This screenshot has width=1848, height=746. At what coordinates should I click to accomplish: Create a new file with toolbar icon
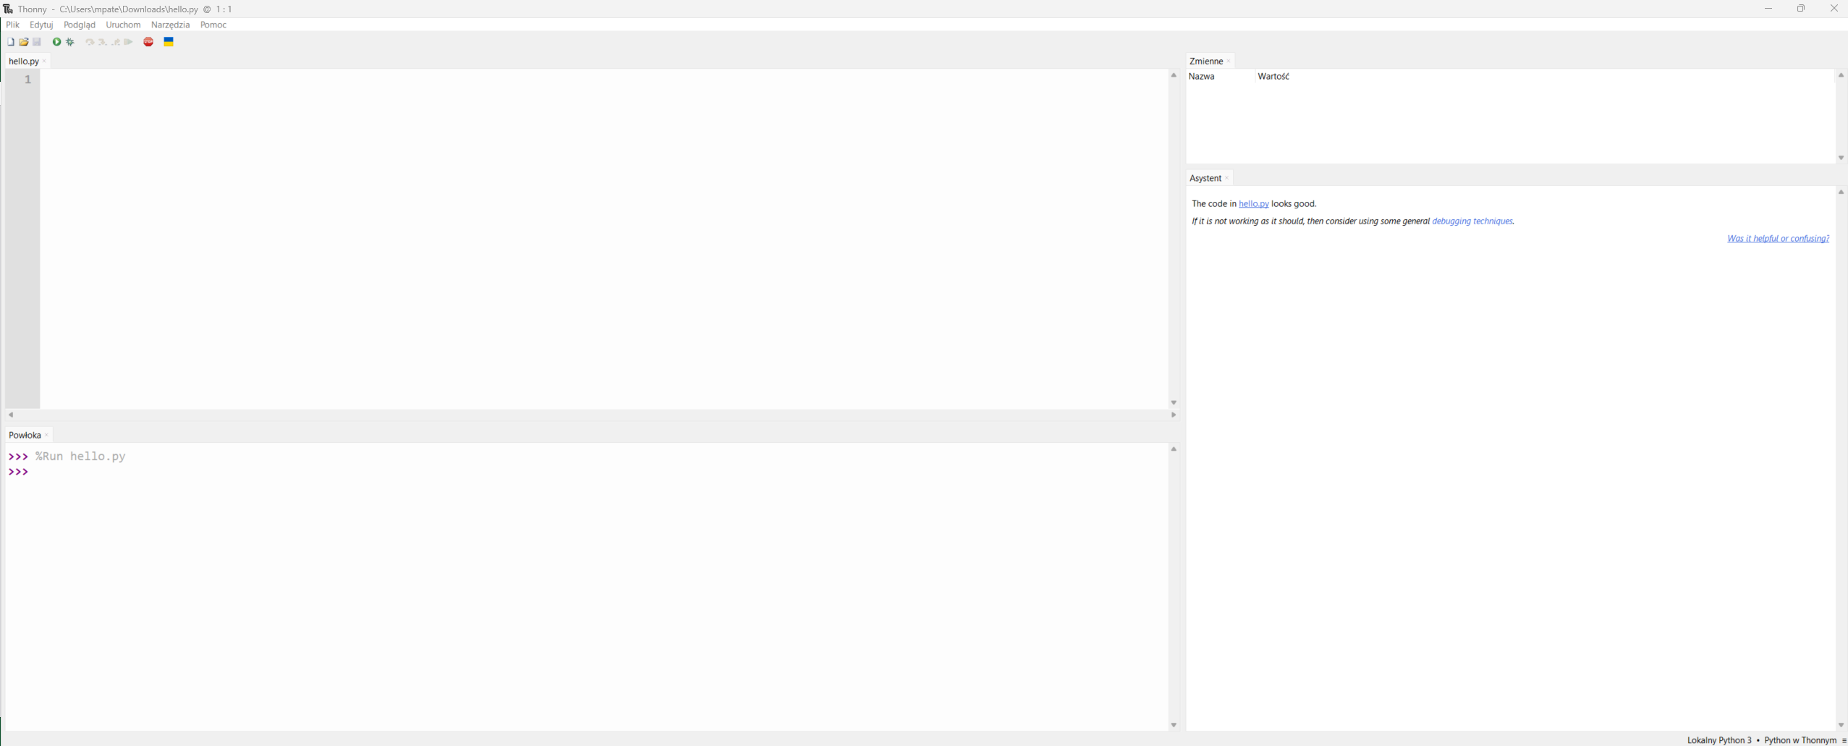11,42
